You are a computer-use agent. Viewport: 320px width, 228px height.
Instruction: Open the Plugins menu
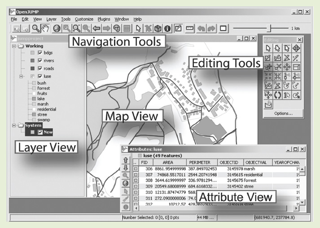click(104, 19)
